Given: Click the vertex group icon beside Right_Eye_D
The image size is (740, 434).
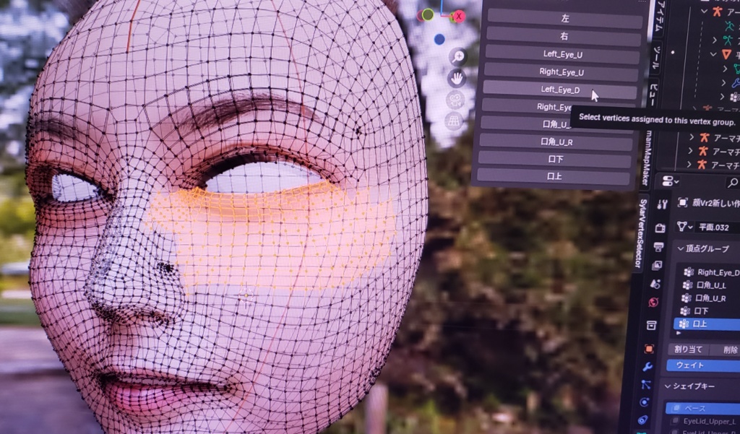Looking at the screenshot, I should (689, 272).
